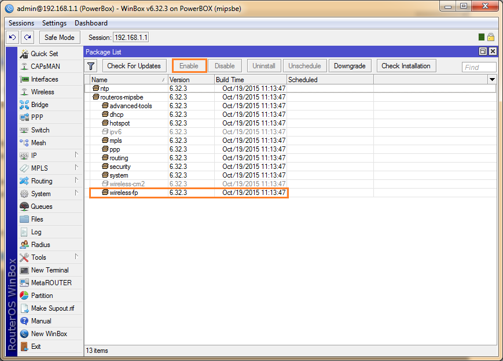Screen dimensions: 503x361
Task: Click the filter funnel icon
Action: (x=91, y=66)
